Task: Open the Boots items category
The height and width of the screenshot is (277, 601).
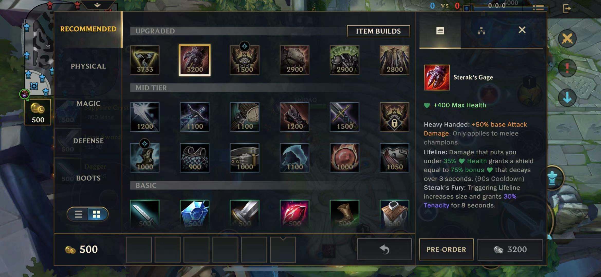Action: (88, 178)
